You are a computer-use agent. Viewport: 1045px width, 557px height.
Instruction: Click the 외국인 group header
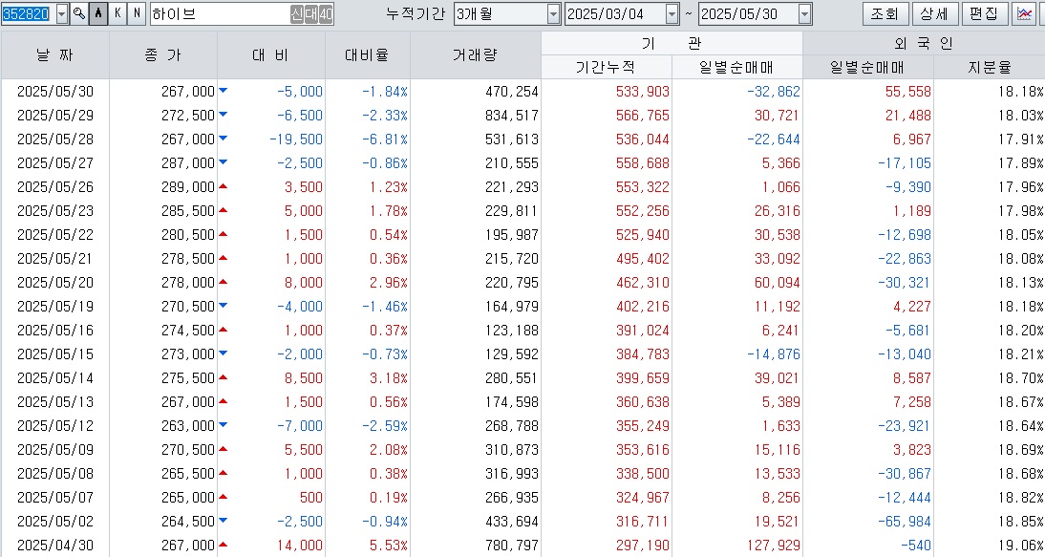coord(924,43)
